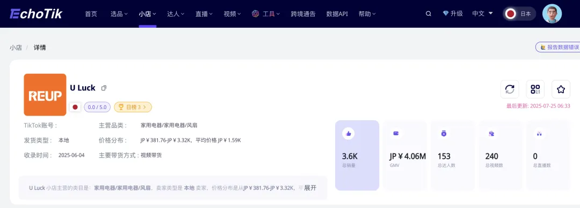Open the search magnifier icon

tap(429, 13)
